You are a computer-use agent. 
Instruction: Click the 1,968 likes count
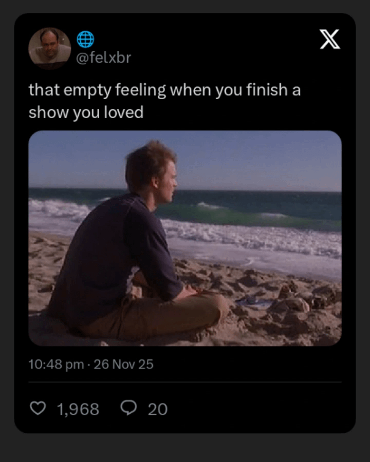click(x=78, y=409)
